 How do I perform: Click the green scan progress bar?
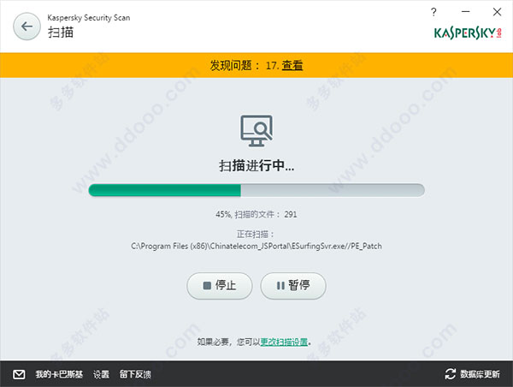256,190
